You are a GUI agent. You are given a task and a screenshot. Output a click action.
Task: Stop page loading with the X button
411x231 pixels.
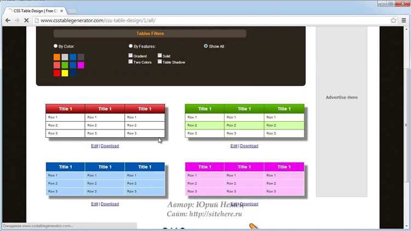click(26, 20)
